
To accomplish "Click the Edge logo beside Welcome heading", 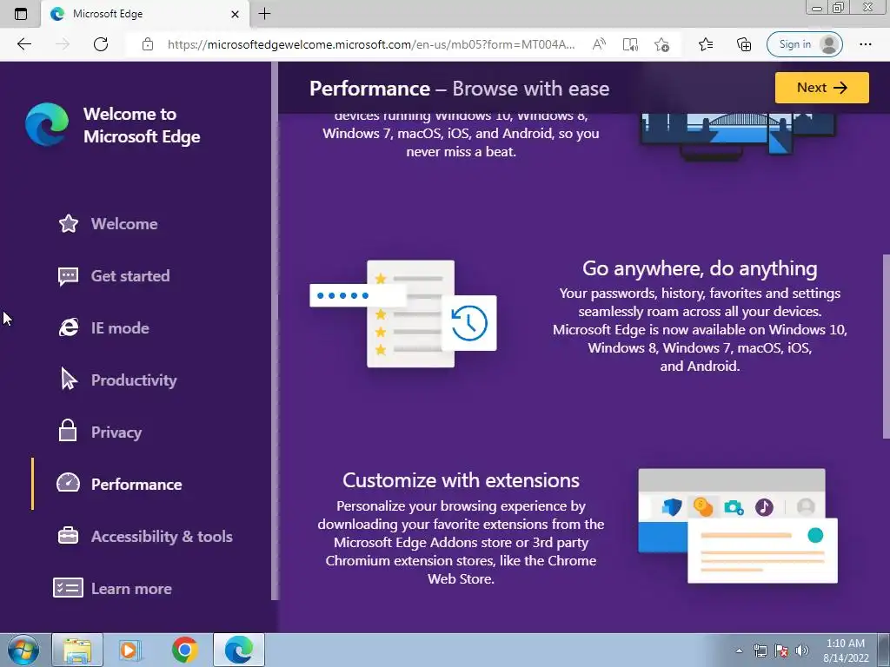I will 47,124.
